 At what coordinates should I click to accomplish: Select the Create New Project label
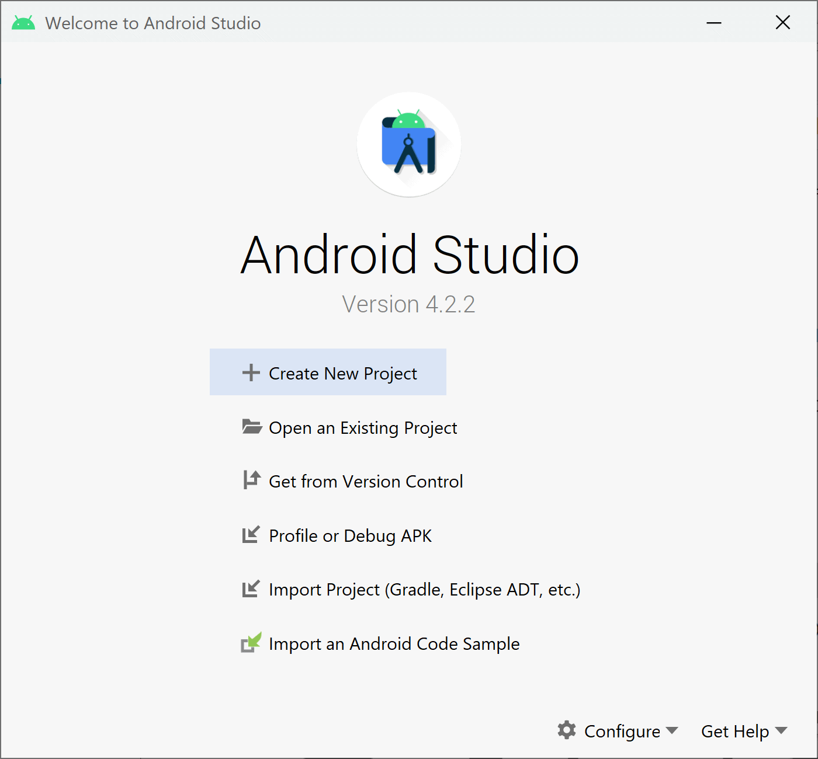tap(343, 374)
